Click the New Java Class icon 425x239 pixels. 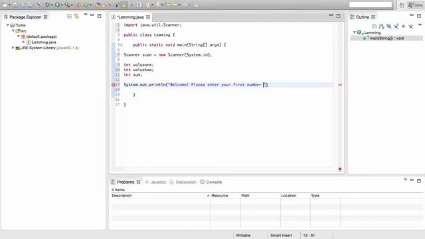tap(86, 5)
